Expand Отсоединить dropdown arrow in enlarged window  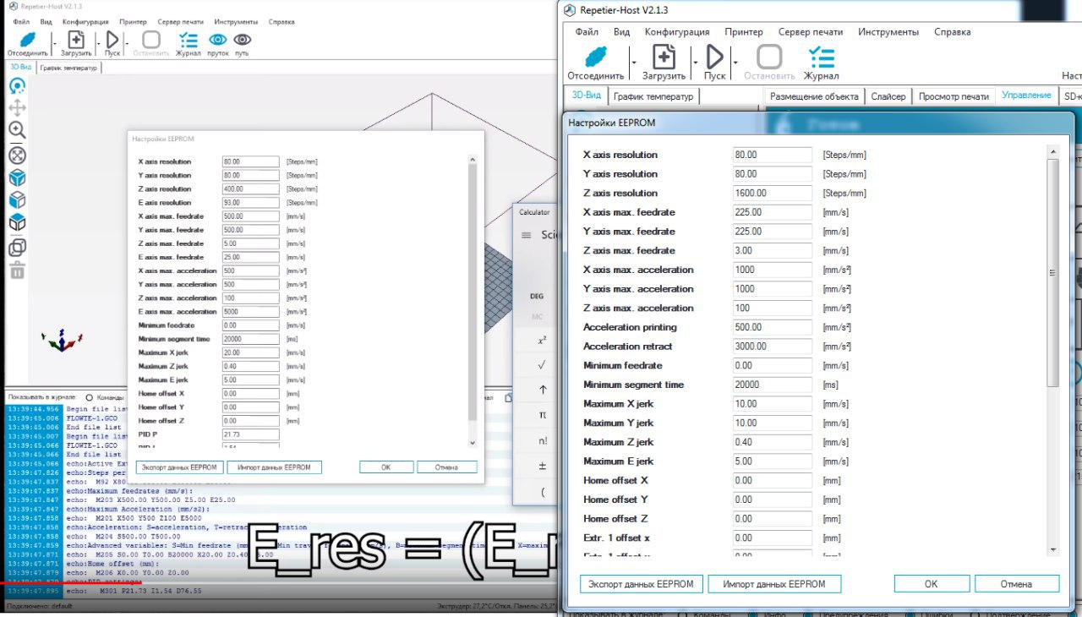click(633, 63)
